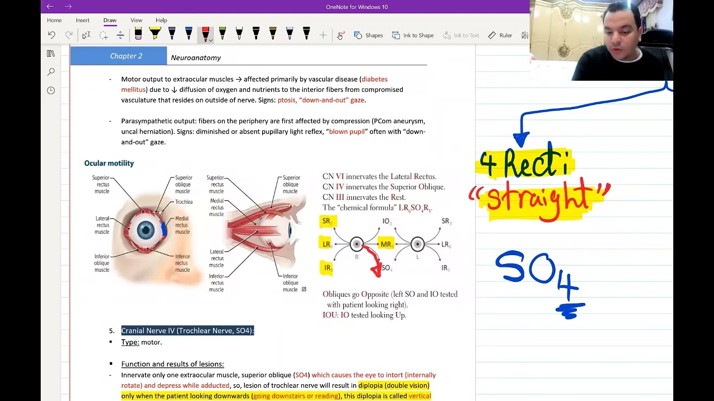The width and height of the screenshot is (714, 401).
Task: Select the red pen
Action: pos(205,33)
